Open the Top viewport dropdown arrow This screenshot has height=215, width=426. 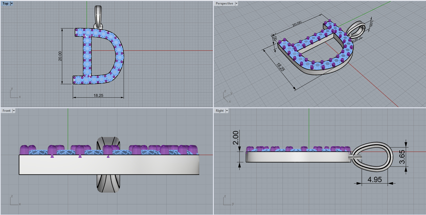[12, 3]
